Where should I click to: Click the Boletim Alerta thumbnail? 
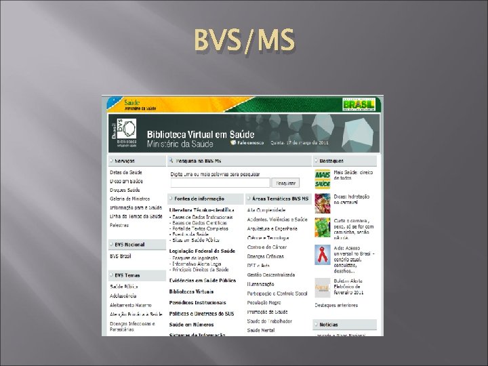323,287
